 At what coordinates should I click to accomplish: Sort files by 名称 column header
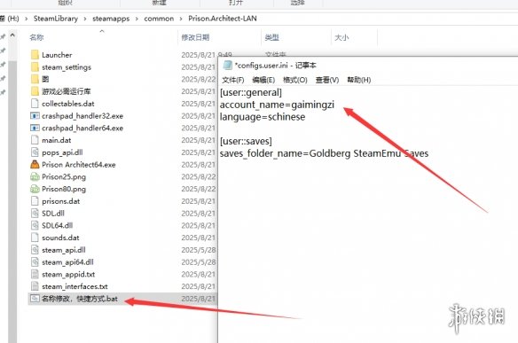(x=36, y=37)
